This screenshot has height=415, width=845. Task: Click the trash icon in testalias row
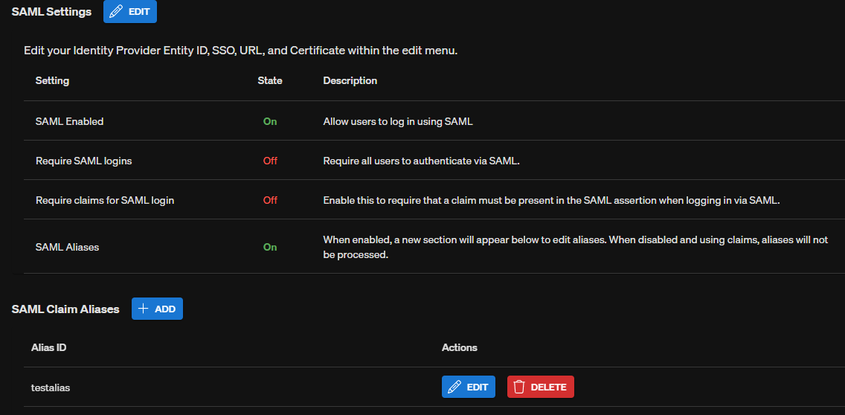519,387
